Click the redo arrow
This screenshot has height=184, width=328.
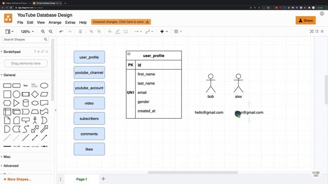coord(70,32)
